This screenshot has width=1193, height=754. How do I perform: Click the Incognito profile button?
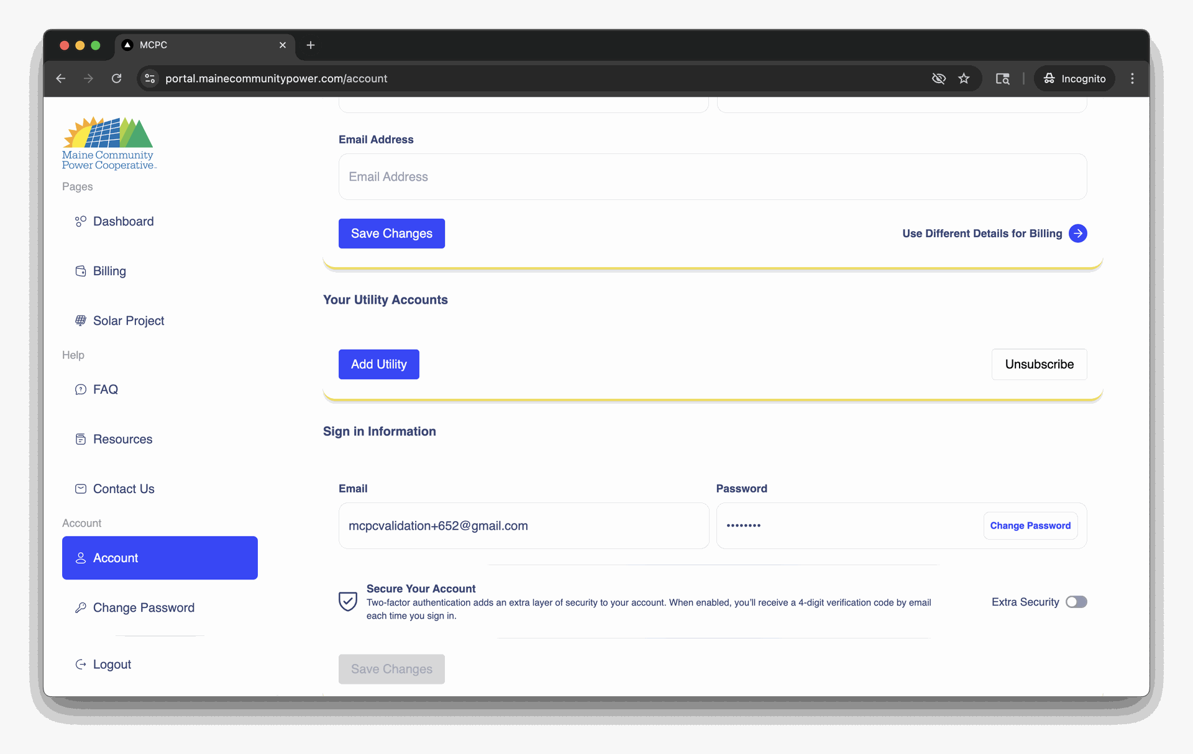pyautogui.click(x=1074, y=78)
